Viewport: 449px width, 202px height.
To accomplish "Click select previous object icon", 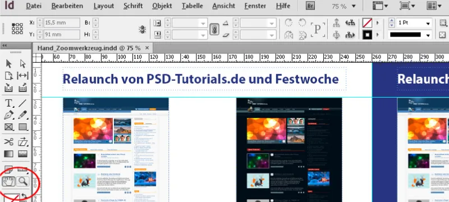I will point(350,23).
